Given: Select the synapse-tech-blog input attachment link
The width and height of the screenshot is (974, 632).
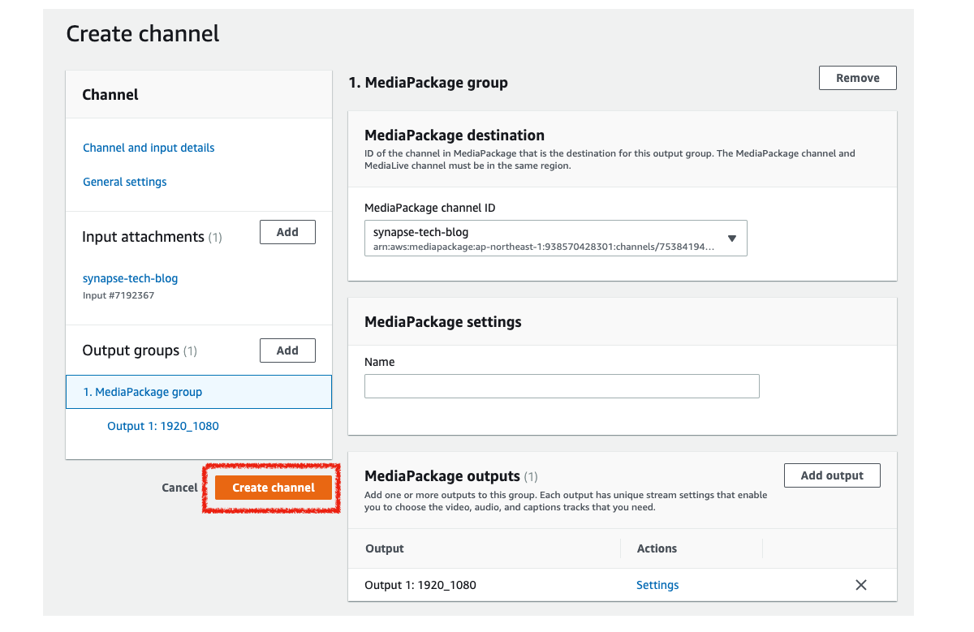Looking at the screenshot, I should click(130, 278).
